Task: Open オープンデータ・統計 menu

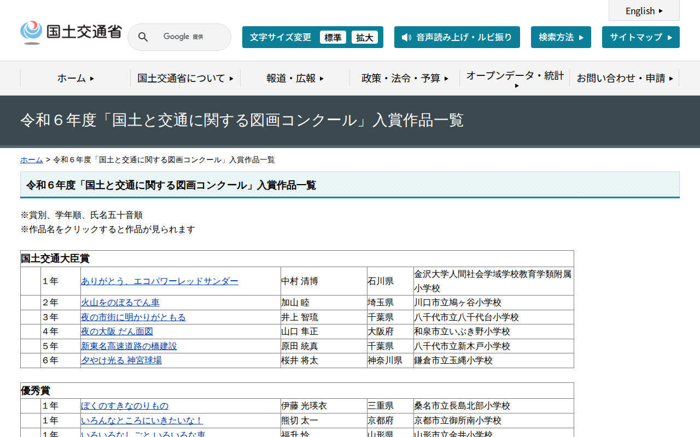Action: point(515,78)
